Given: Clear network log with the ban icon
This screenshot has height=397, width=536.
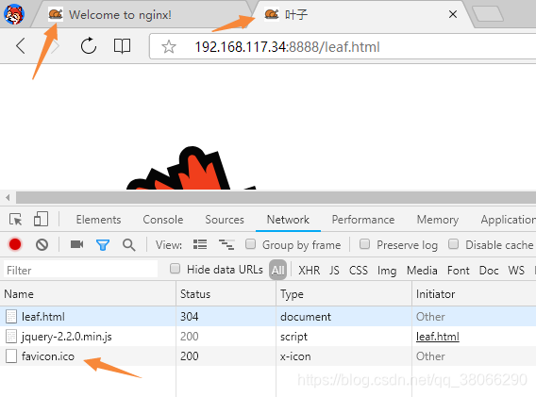Looking at the screenshot, I should (x=42, y=244).
